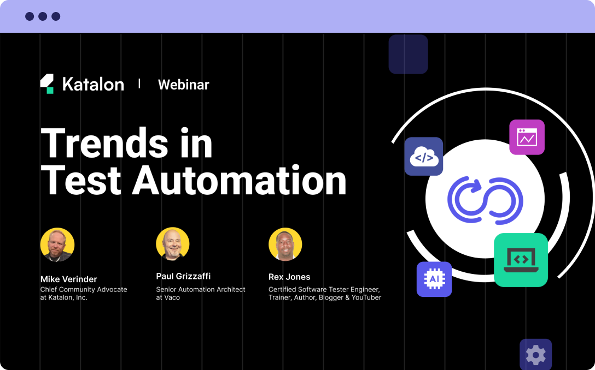Click the Webinar label
595x370 pixels.
click(x=184, y=85)
